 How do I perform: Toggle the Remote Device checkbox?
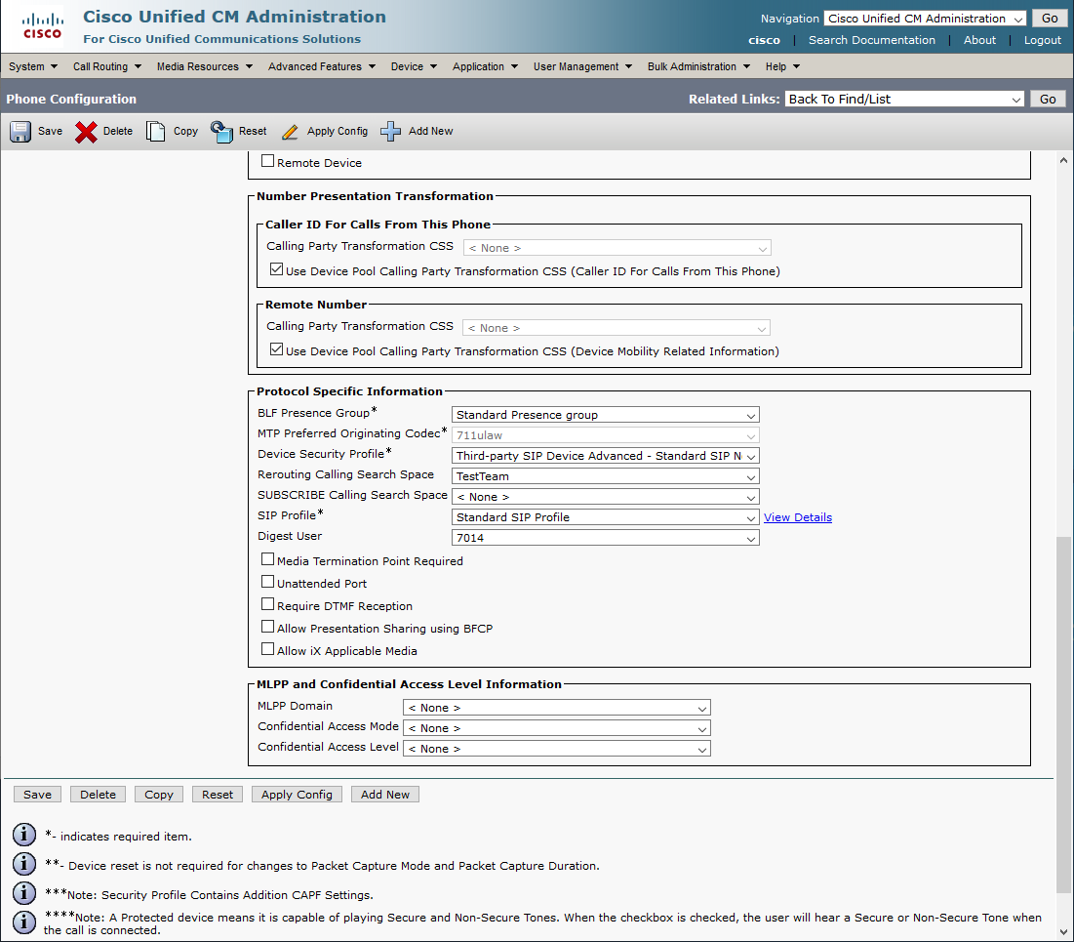(268, 162)
